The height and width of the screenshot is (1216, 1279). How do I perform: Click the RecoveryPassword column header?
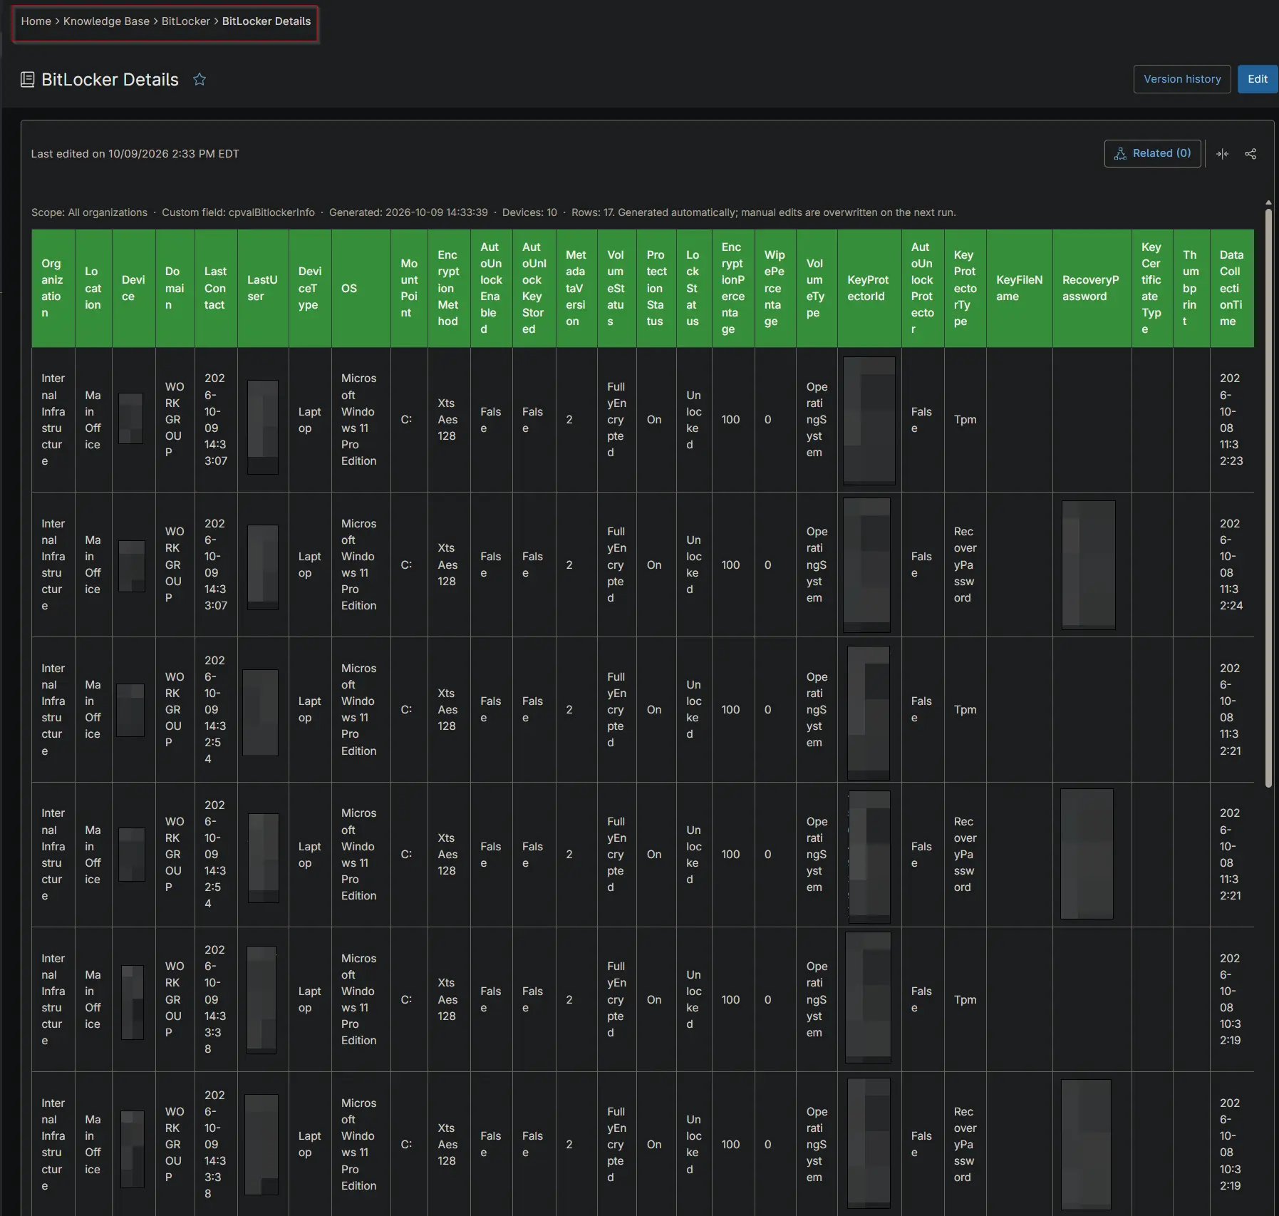point(1092,288)
